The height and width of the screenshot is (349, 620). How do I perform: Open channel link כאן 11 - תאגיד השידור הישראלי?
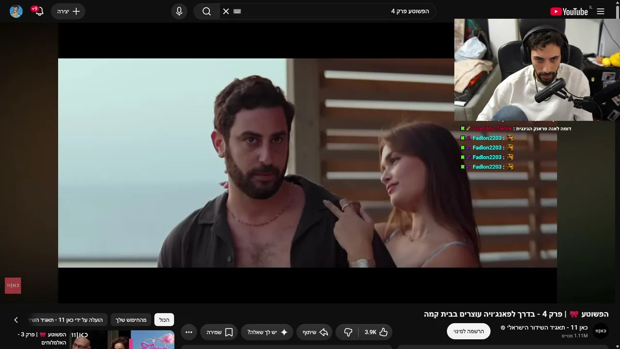click(547, 328)
